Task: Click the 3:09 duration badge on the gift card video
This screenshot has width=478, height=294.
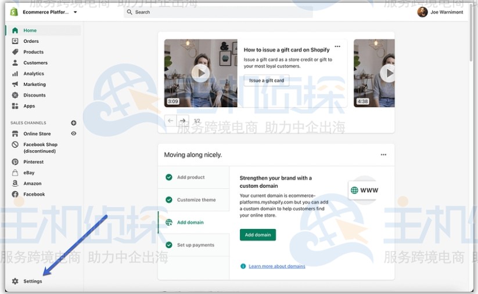Action: [x=173, y=101]
